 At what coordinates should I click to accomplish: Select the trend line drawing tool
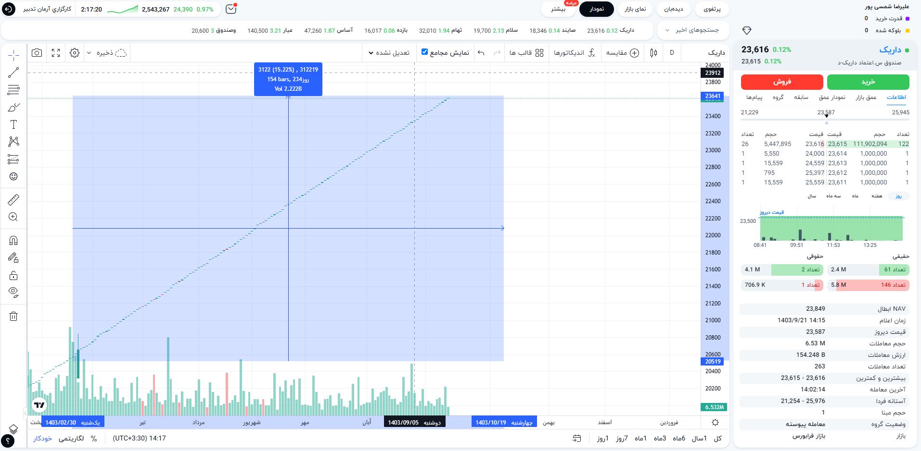[13, 73]
